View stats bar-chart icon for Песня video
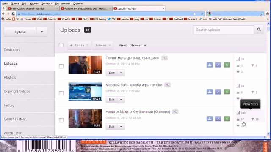 (x=238, y=59)
